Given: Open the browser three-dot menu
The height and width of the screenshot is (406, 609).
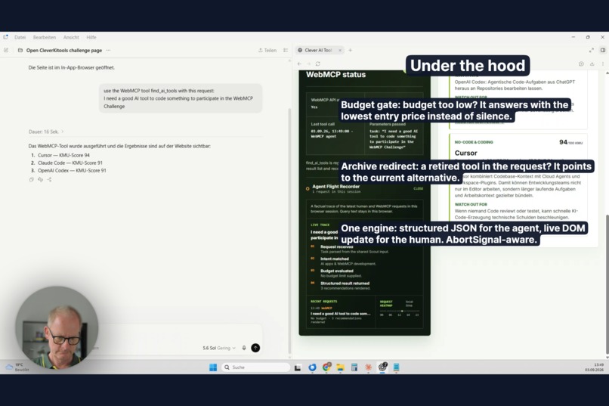Looking at the screenshot, I should [603, 64].
